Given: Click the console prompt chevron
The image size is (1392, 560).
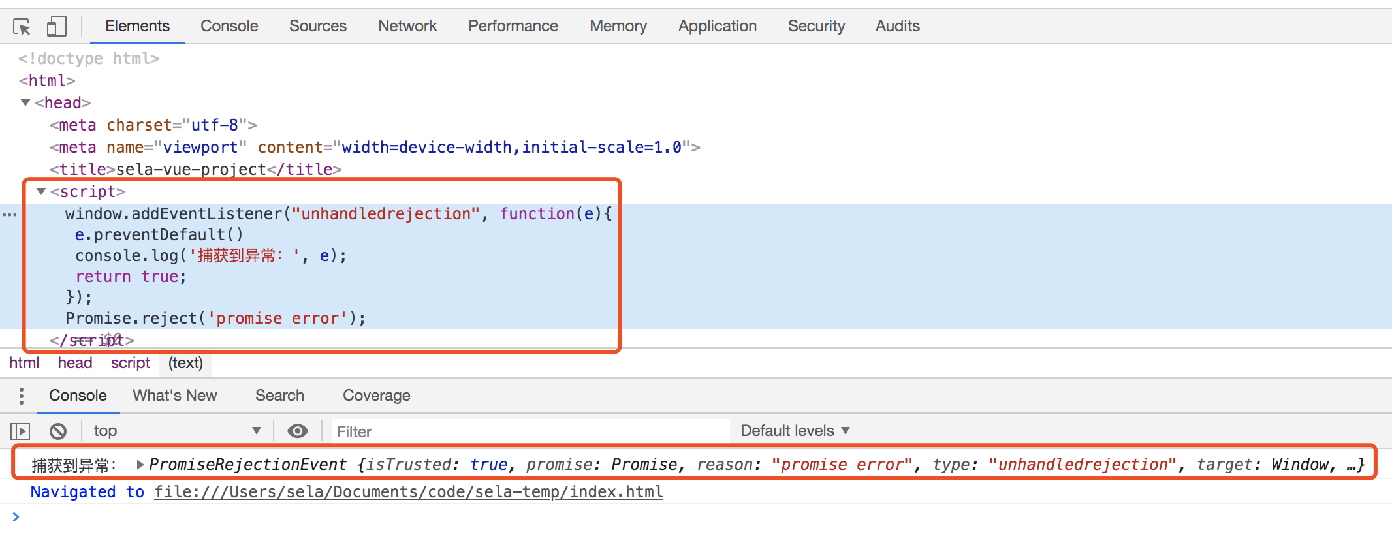Looking at the screenshot, I should 16,517.
